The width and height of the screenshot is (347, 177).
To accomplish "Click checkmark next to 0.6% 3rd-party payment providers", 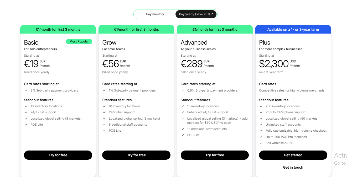I will [x=183, y=90].
